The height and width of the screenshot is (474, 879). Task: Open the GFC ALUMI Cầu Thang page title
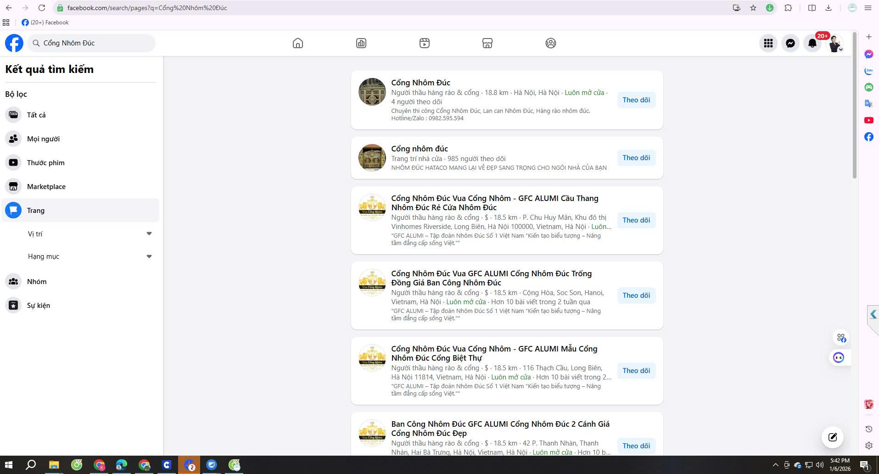(495, 203)
